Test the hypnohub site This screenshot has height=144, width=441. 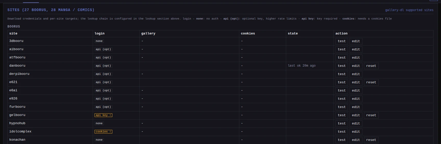pyautogui.click(x=342, y=123)
